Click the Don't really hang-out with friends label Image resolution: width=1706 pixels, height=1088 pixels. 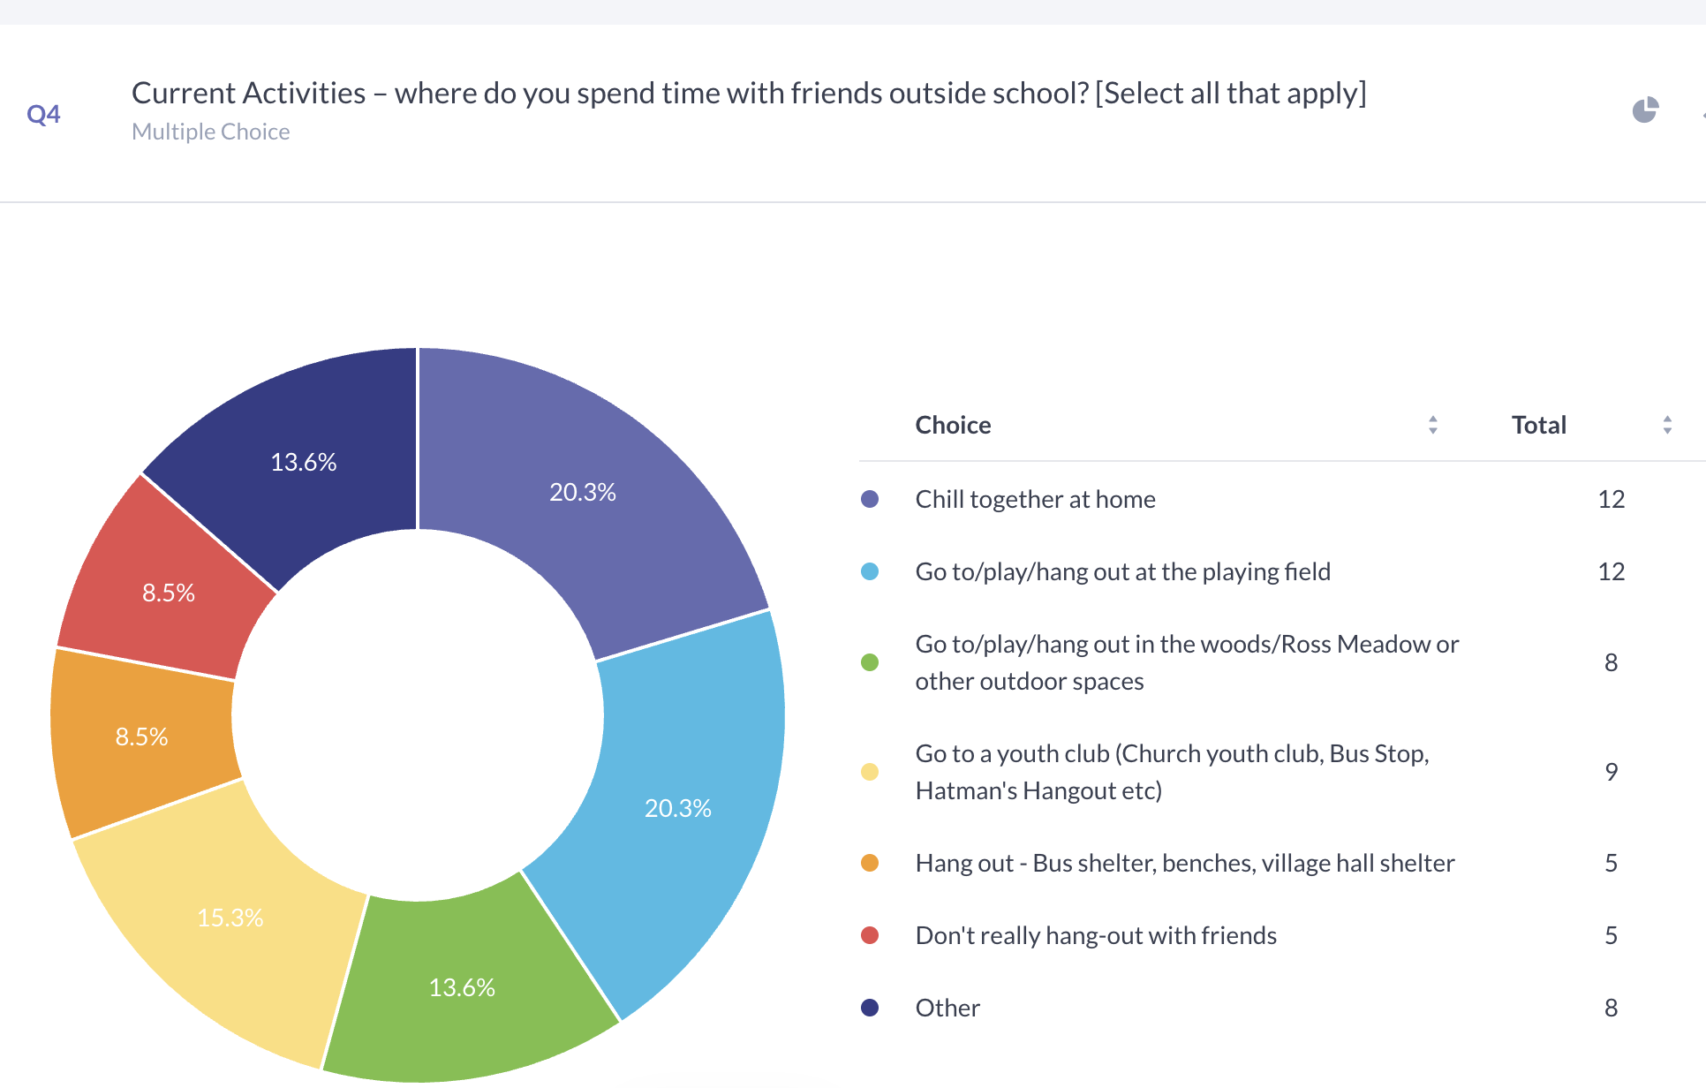click(x=1096, y=935)
